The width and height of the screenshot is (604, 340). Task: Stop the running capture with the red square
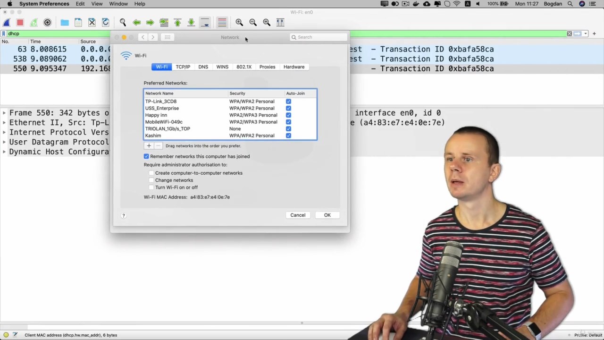point(20,22)
